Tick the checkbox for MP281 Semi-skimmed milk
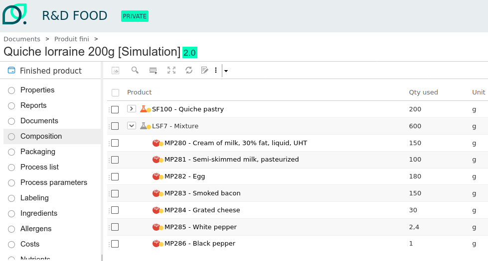The image size is (488, 261). (x=115, y=160)
